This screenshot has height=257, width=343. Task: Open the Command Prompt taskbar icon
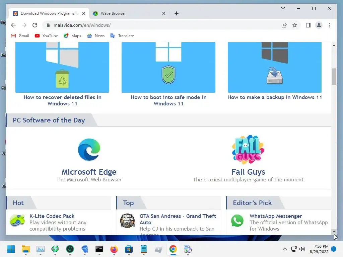[99, 249]
